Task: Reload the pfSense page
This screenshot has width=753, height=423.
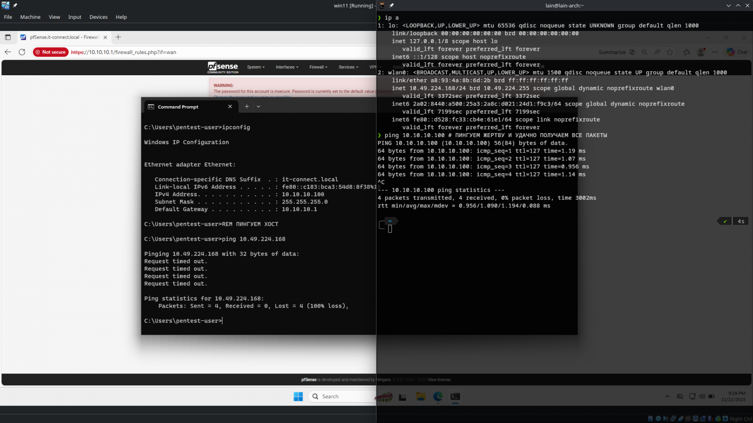Action: coord(22,52)
